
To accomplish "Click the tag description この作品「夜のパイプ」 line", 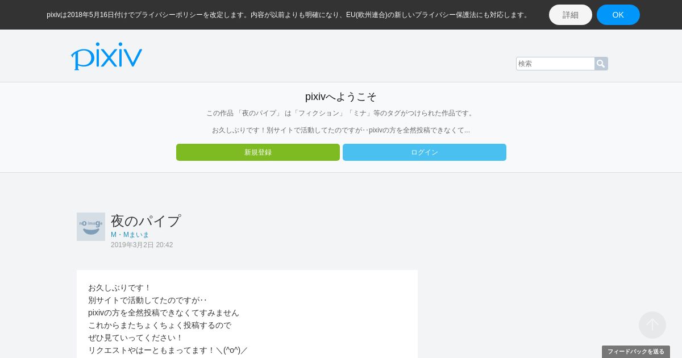I will [x=341, y=113].
